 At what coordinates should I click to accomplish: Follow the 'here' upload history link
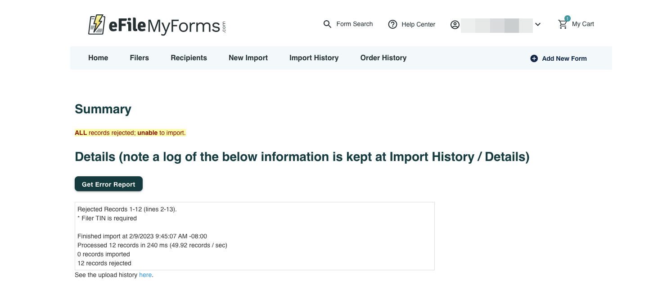tap(145, 275)
